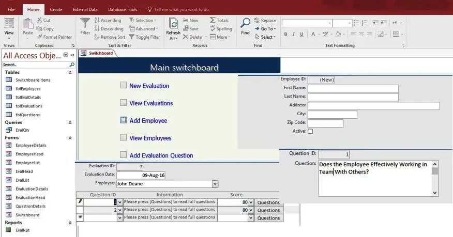The image size is (453, 237).
Task: Open the font name dropdown
Action: 329,23
